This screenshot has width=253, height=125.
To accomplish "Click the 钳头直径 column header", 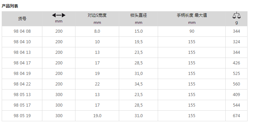I will tap(138, 15).
